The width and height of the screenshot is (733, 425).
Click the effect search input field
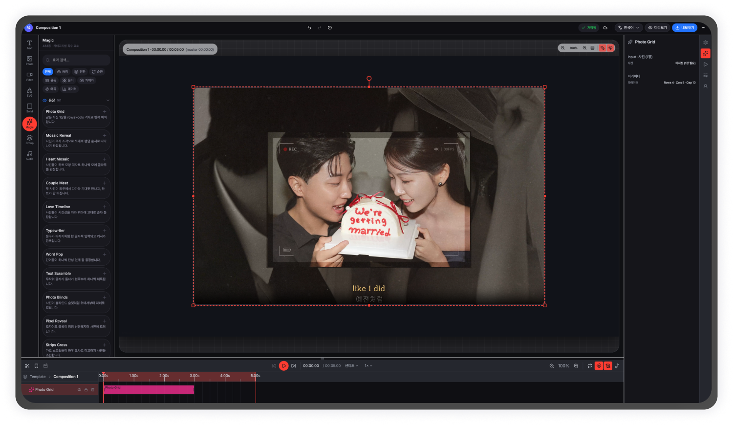(x=76, y=60)
